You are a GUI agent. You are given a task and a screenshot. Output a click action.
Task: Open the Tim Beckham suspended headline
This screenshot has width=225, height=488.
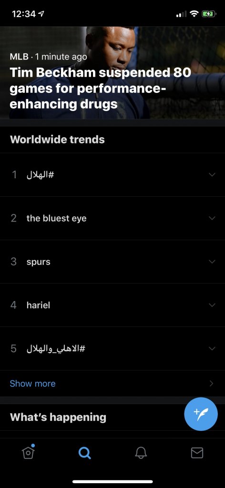[100, 88]
